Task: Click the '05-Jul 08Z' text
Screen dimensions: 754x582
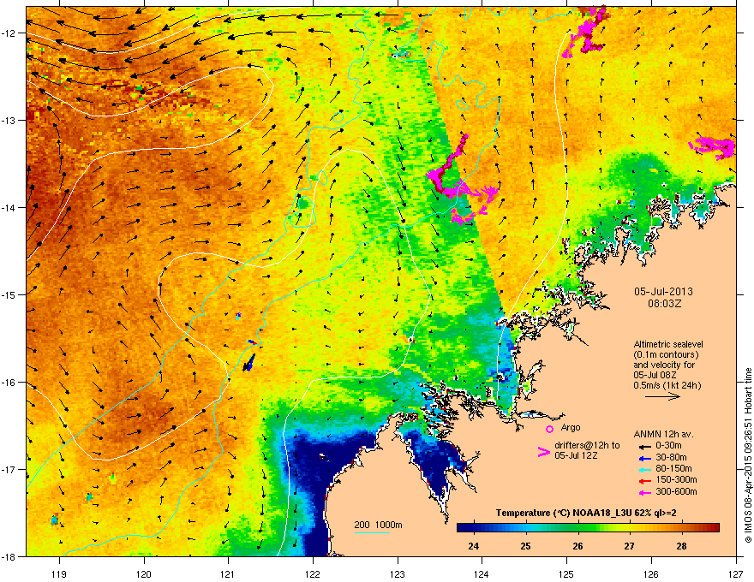Action: [x=655, y=375]
